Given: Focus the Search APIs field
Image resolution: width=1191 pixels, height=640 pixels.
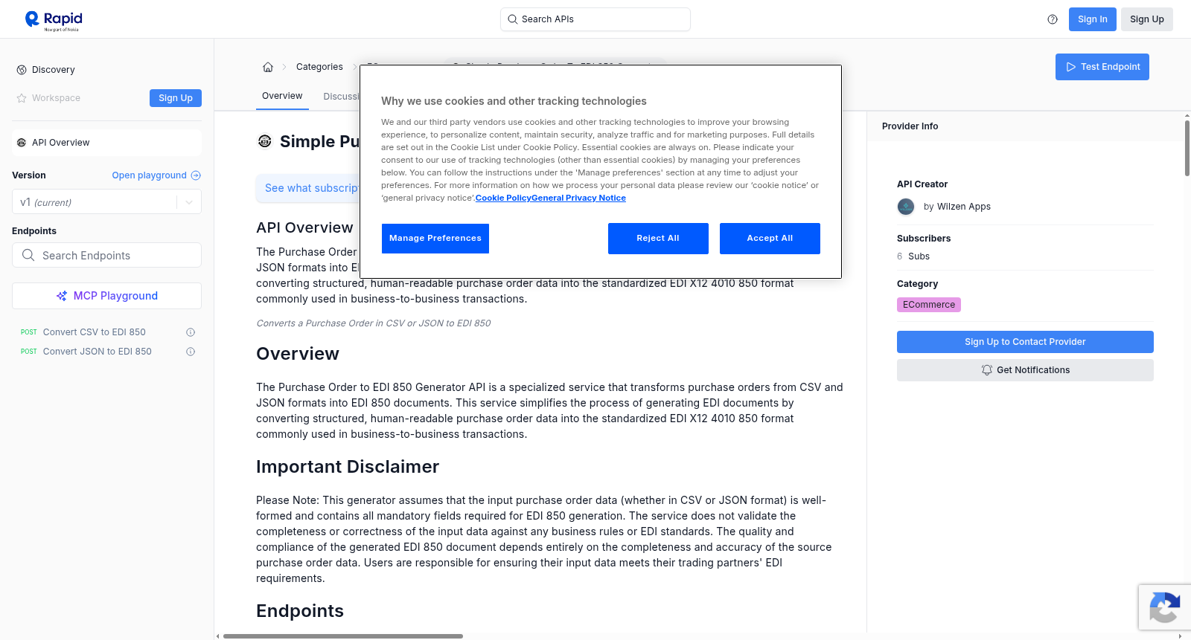Looking at the screenshot, I should tap(595, 19).
